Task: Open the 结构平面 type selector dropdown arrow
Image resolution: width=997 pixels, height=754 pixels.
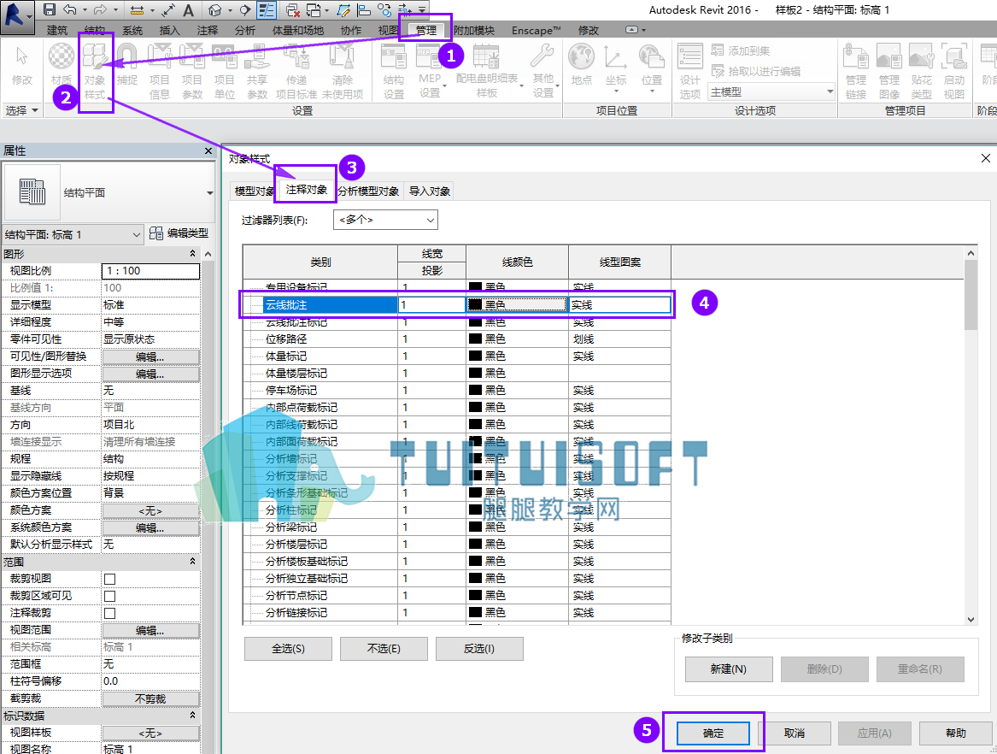Action: [x=209, y=193]
